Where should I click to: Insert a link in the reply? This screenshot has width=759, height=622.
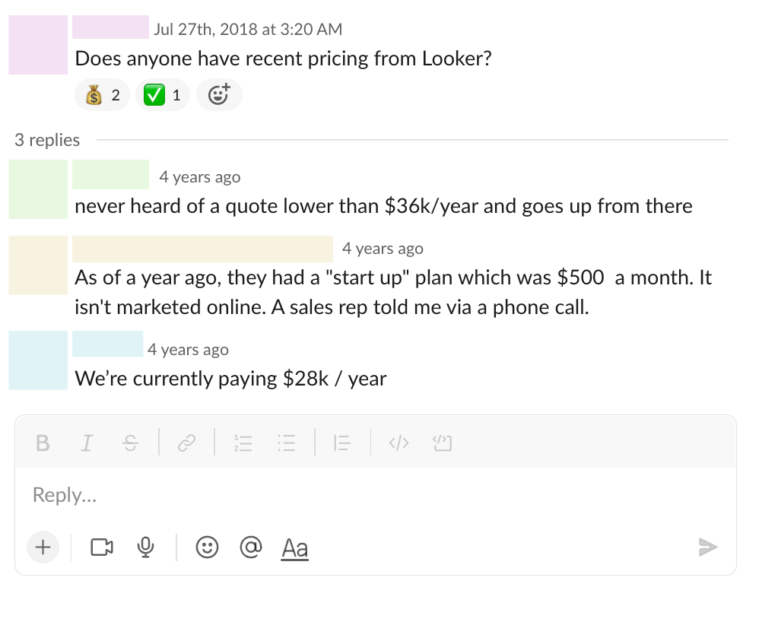(186, 443)
